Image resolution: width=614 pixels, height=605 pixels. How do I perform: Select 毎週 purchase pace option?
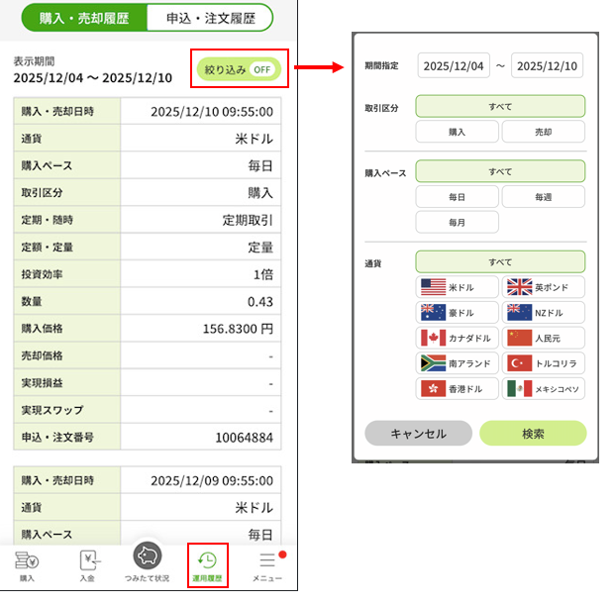click(x=544, y=197)
